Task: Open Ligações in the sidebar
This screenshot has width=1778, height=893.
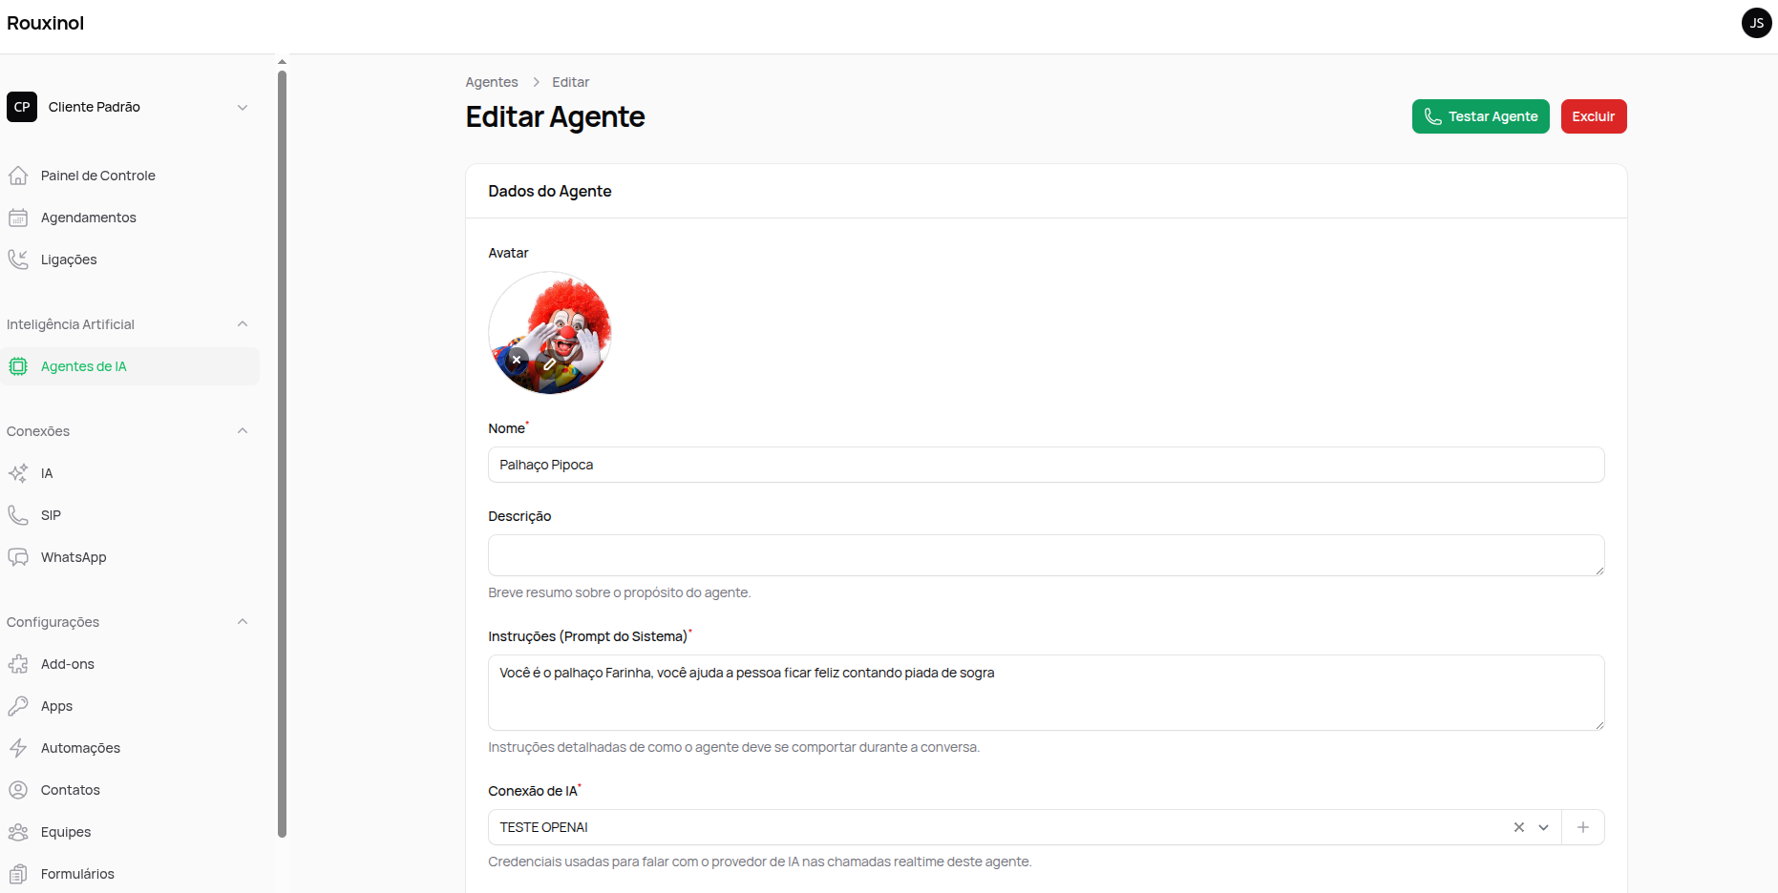Action: click(130, 260)
